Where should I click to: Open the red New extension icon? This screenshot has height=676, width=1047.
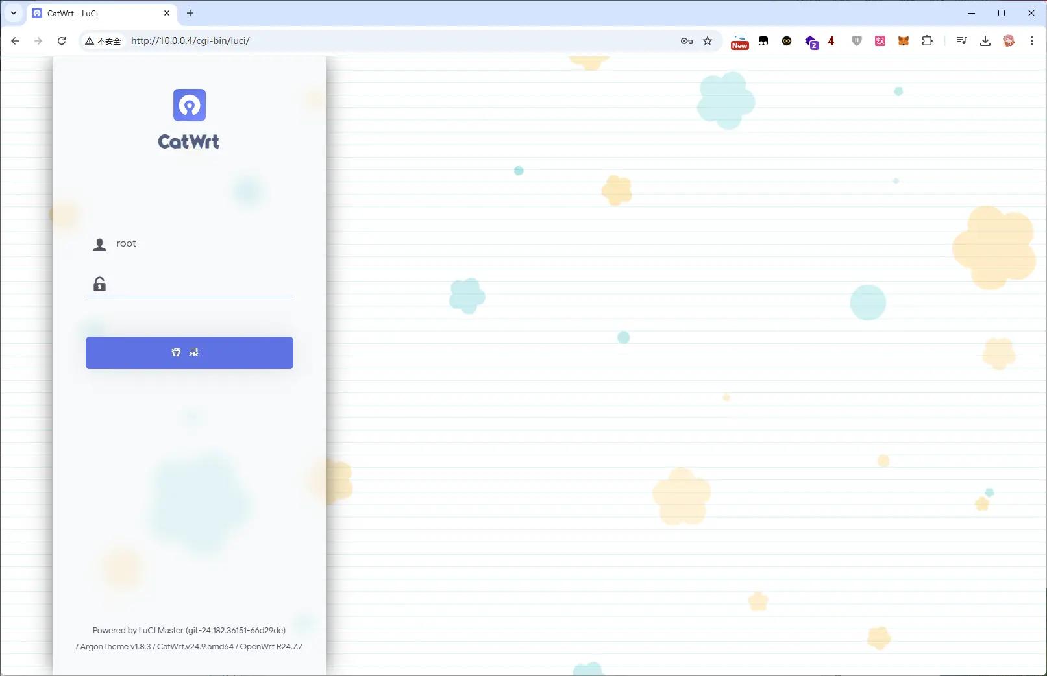pos(740,42)
